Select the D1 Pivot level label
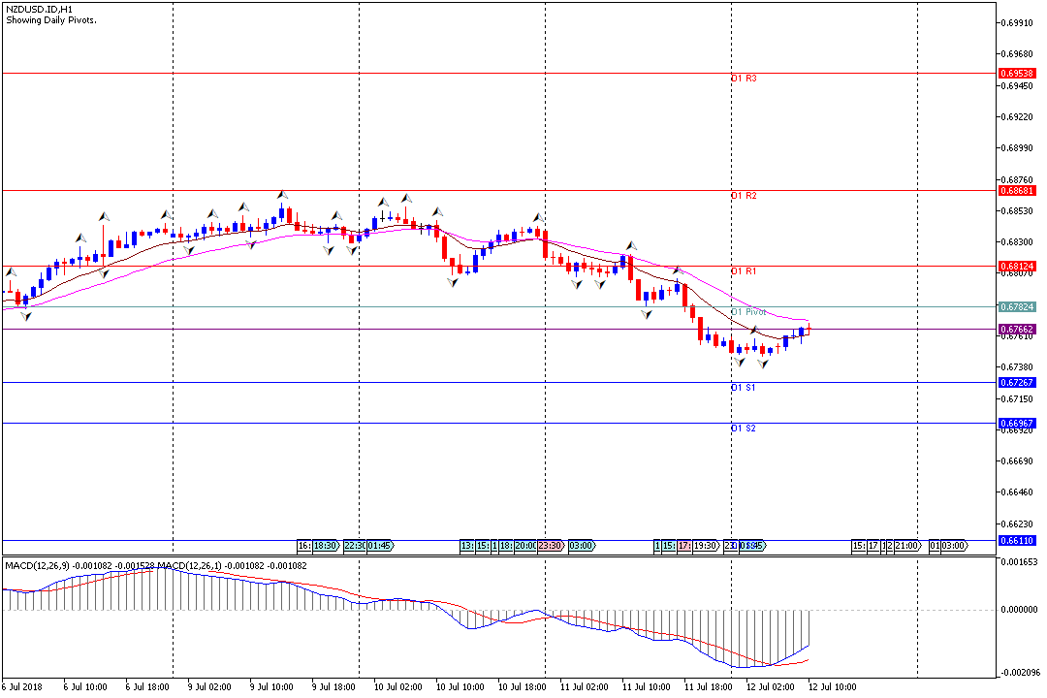Viewport: 1047px width, 698px height. tap(748, 312)
